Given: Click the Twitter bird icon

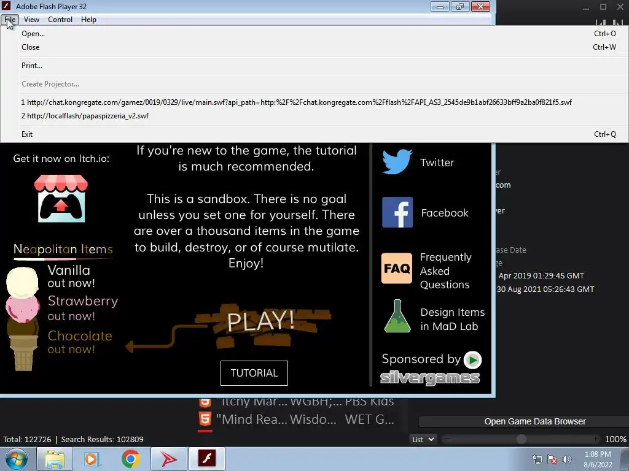Looking at the screenshot, I should (397, 161).
